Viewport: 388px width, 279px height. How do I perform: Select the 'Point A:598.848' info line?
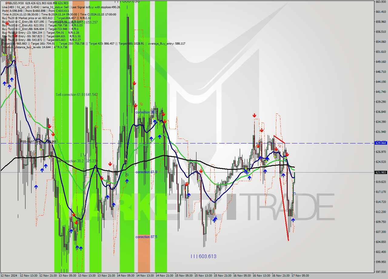(35, 11)
